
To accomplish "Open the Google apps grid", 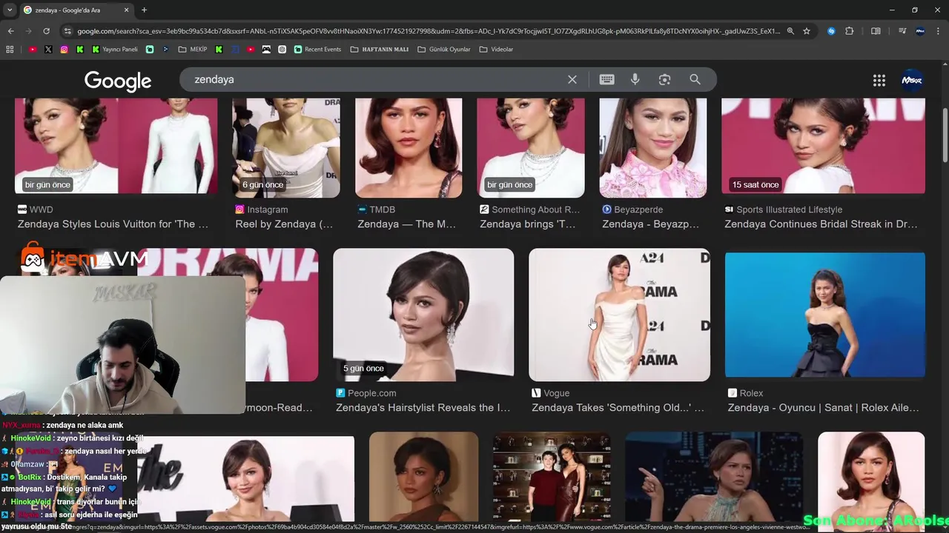I will (x=879, y=80).
